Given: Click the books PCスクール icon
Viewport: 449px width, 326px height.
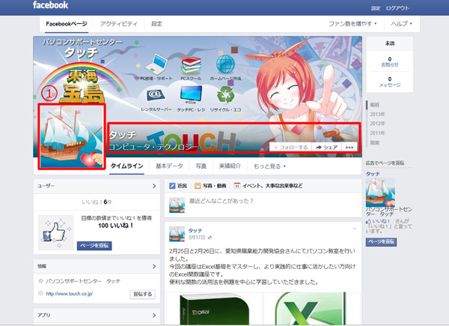Looking at the screenshot, I should coord(191,65).
